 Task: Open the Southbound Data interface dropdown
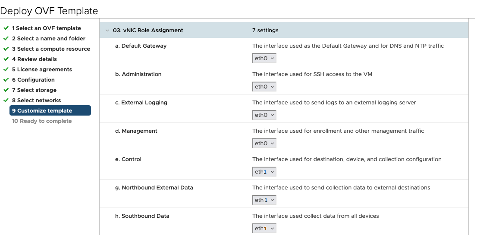pos(264,228)
